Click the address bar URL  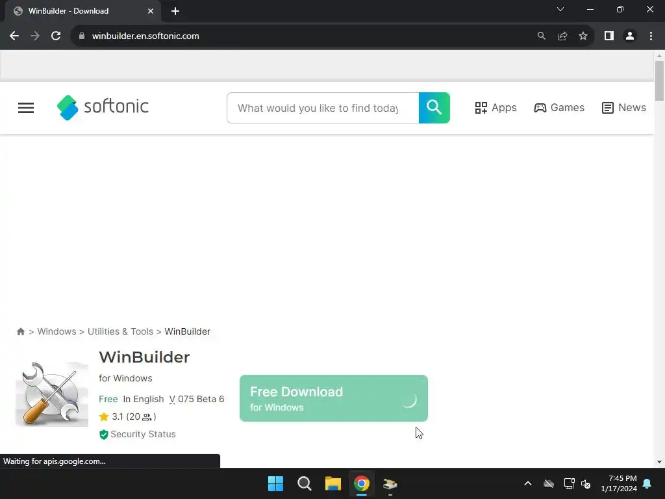coord(145,36)
